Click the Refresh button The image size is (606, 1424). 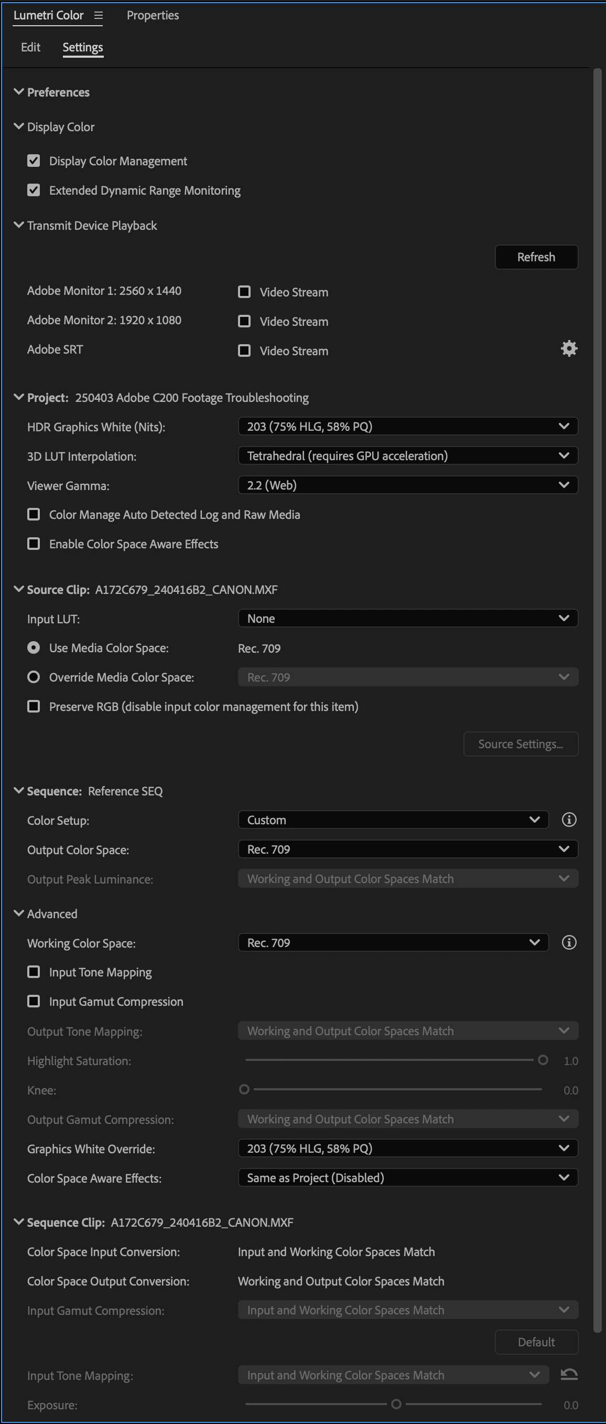tap(536, 257)
